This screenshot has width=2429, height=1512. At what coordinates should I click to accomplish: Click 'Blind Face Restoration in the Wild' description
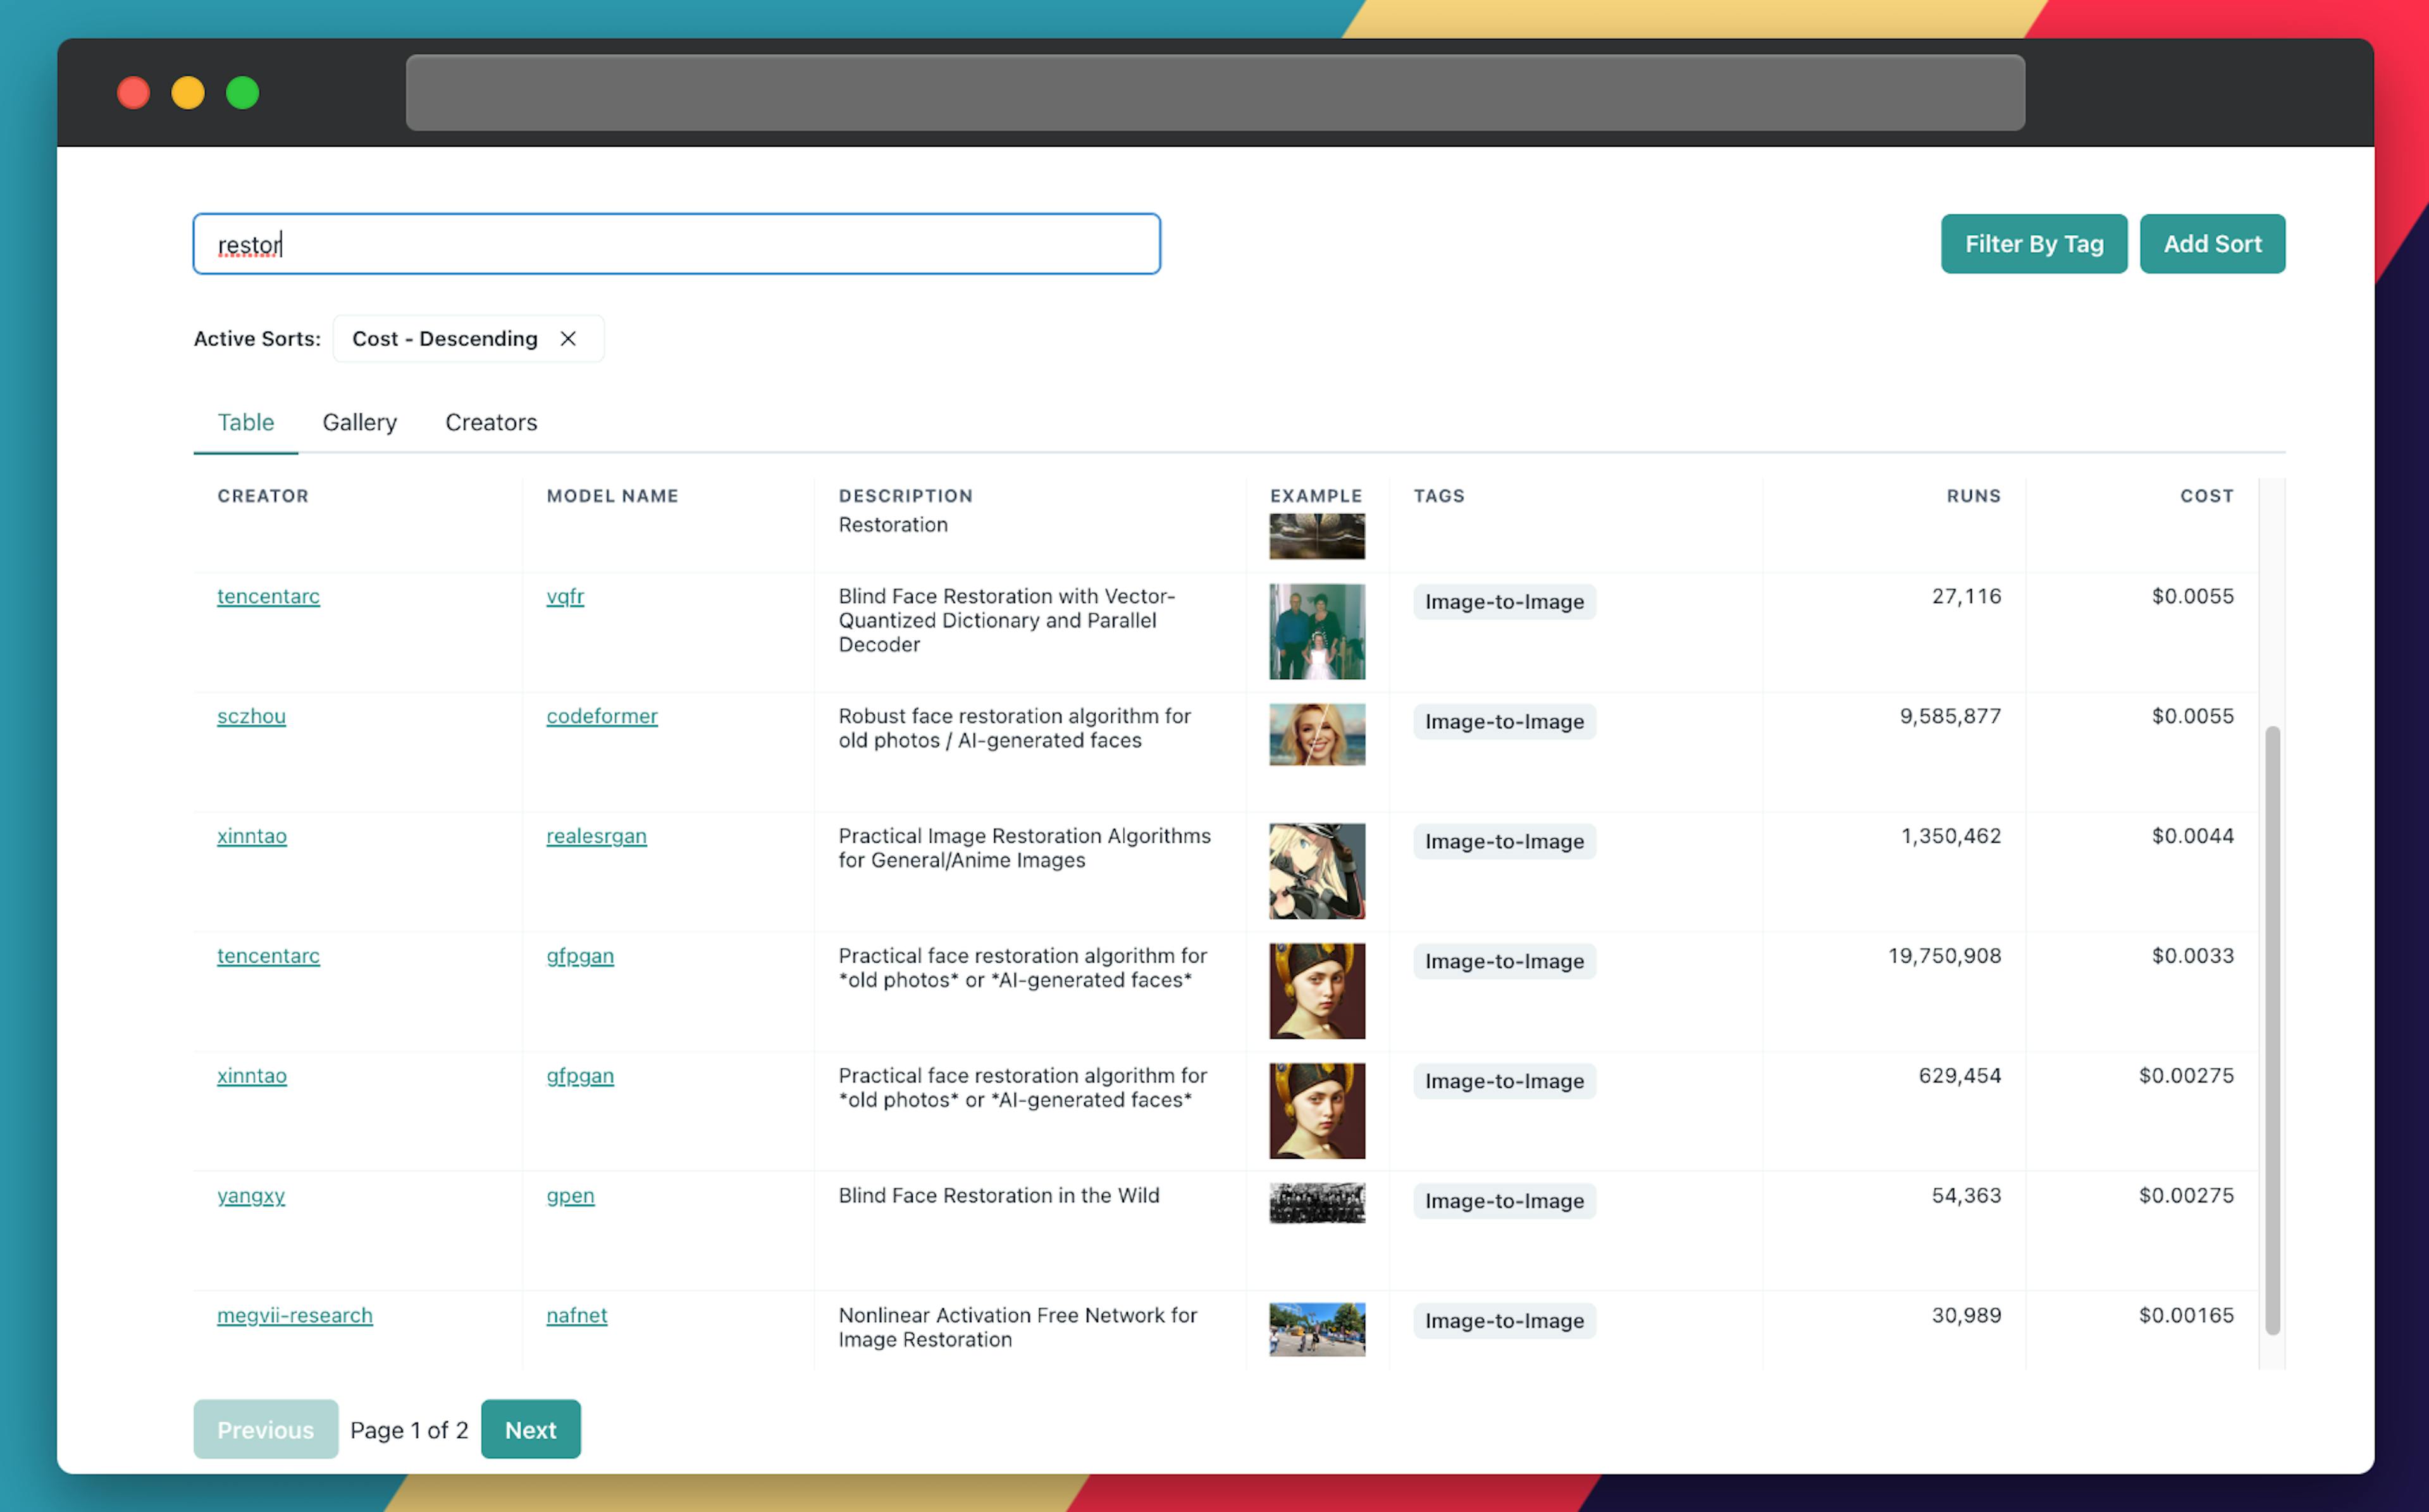pyautogui.click(x=998, y=1196)
